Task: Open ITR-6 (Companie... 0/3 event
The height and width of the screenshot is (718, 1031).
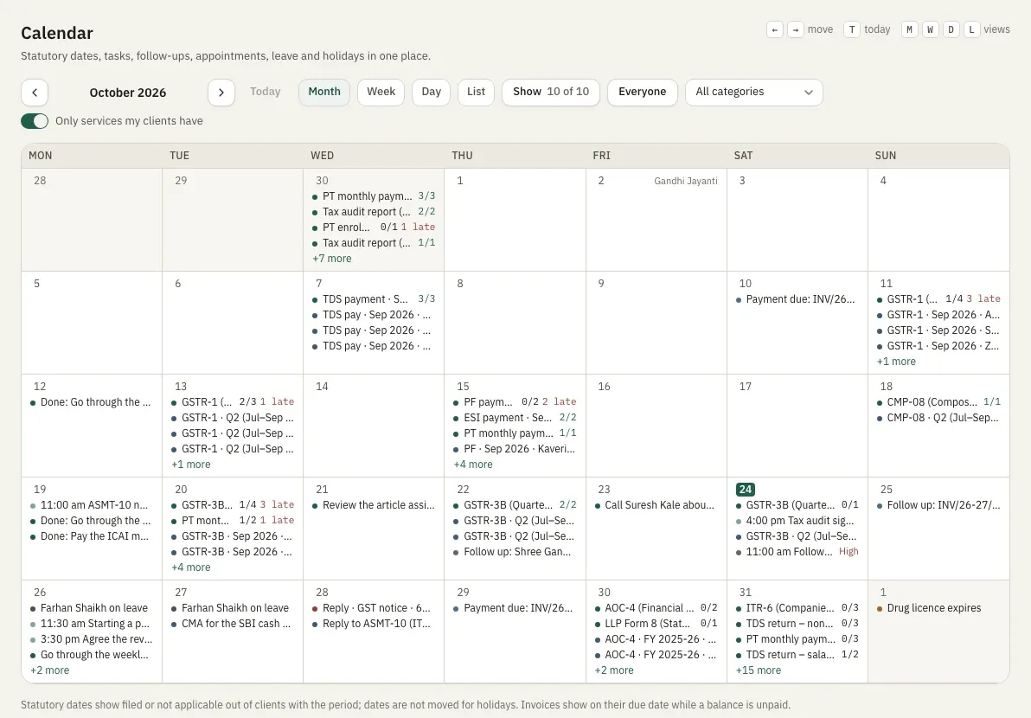Action: (797, 608)
